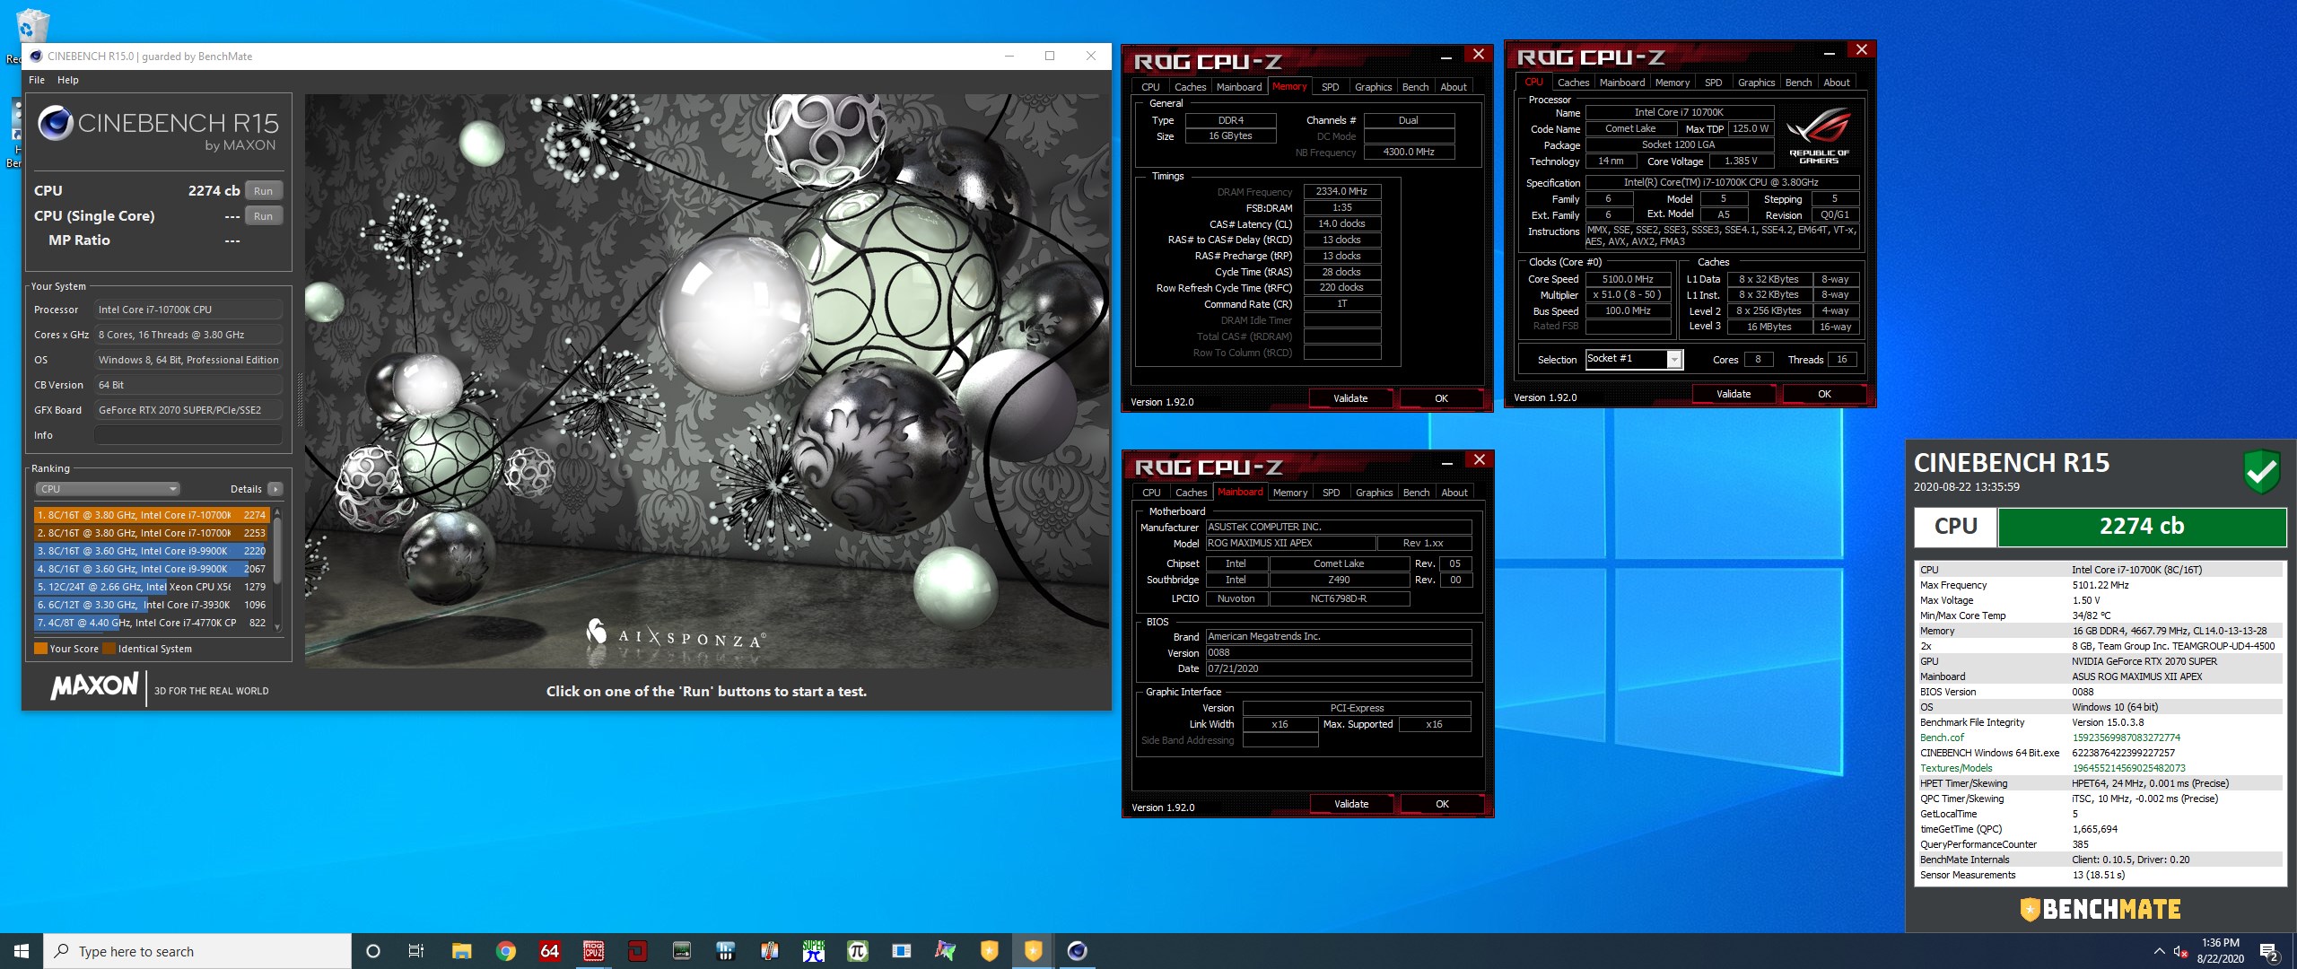
Task: Click the DRAM Frequency 2334.0 MHz value
Action: tap(1341, 191)
